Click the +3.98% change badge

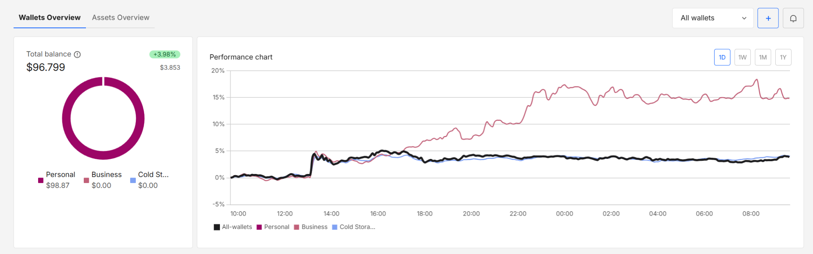(164, 54)
